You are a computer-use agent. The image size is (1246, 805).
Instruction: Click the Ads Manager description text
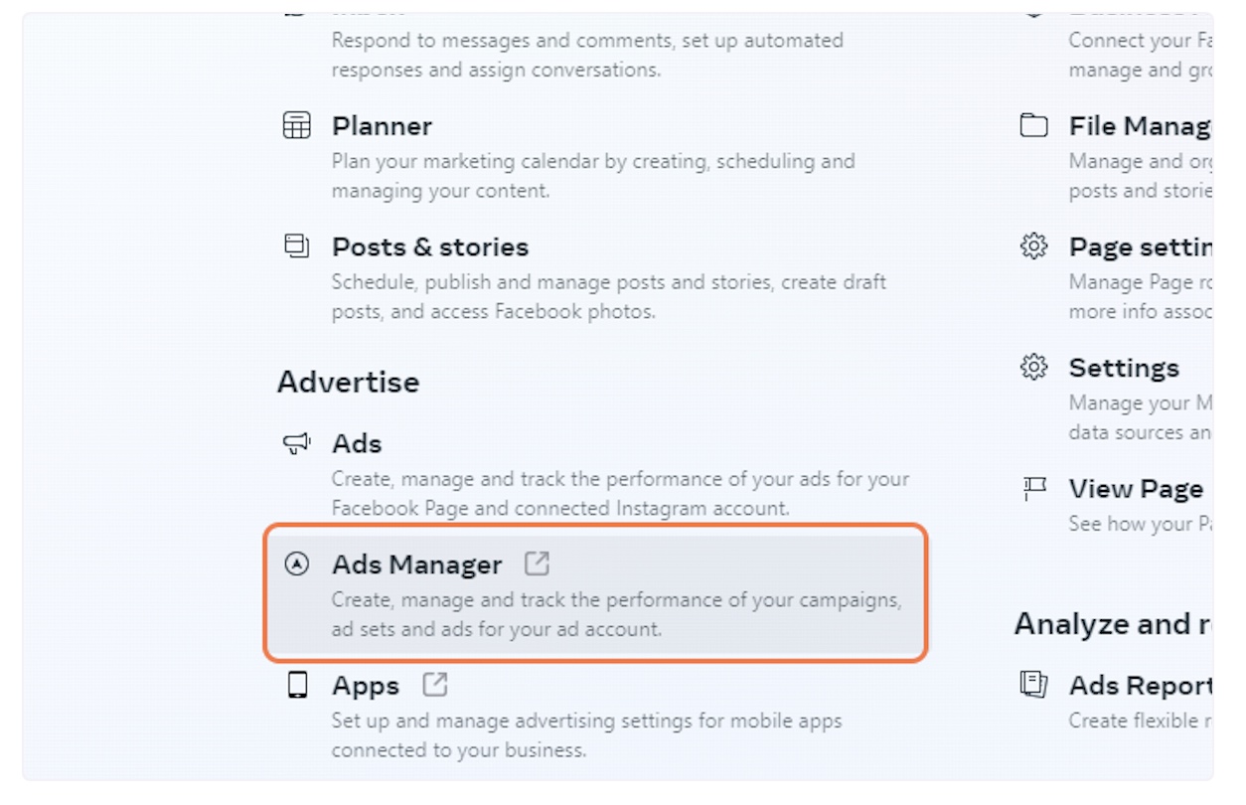coord(616,614)
